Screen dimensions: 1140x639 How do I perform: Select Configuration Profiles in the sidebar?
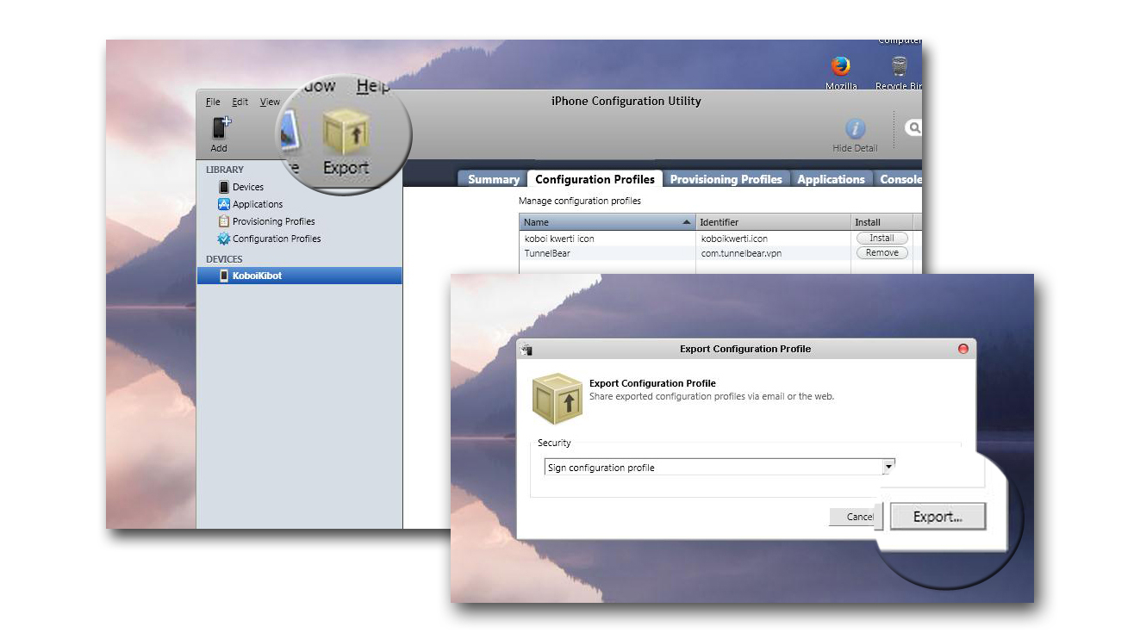(276, 239)
